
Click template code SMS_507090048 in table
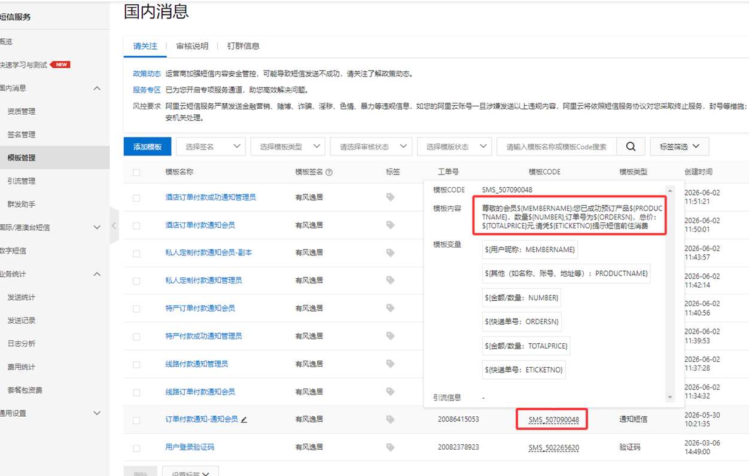553,420
